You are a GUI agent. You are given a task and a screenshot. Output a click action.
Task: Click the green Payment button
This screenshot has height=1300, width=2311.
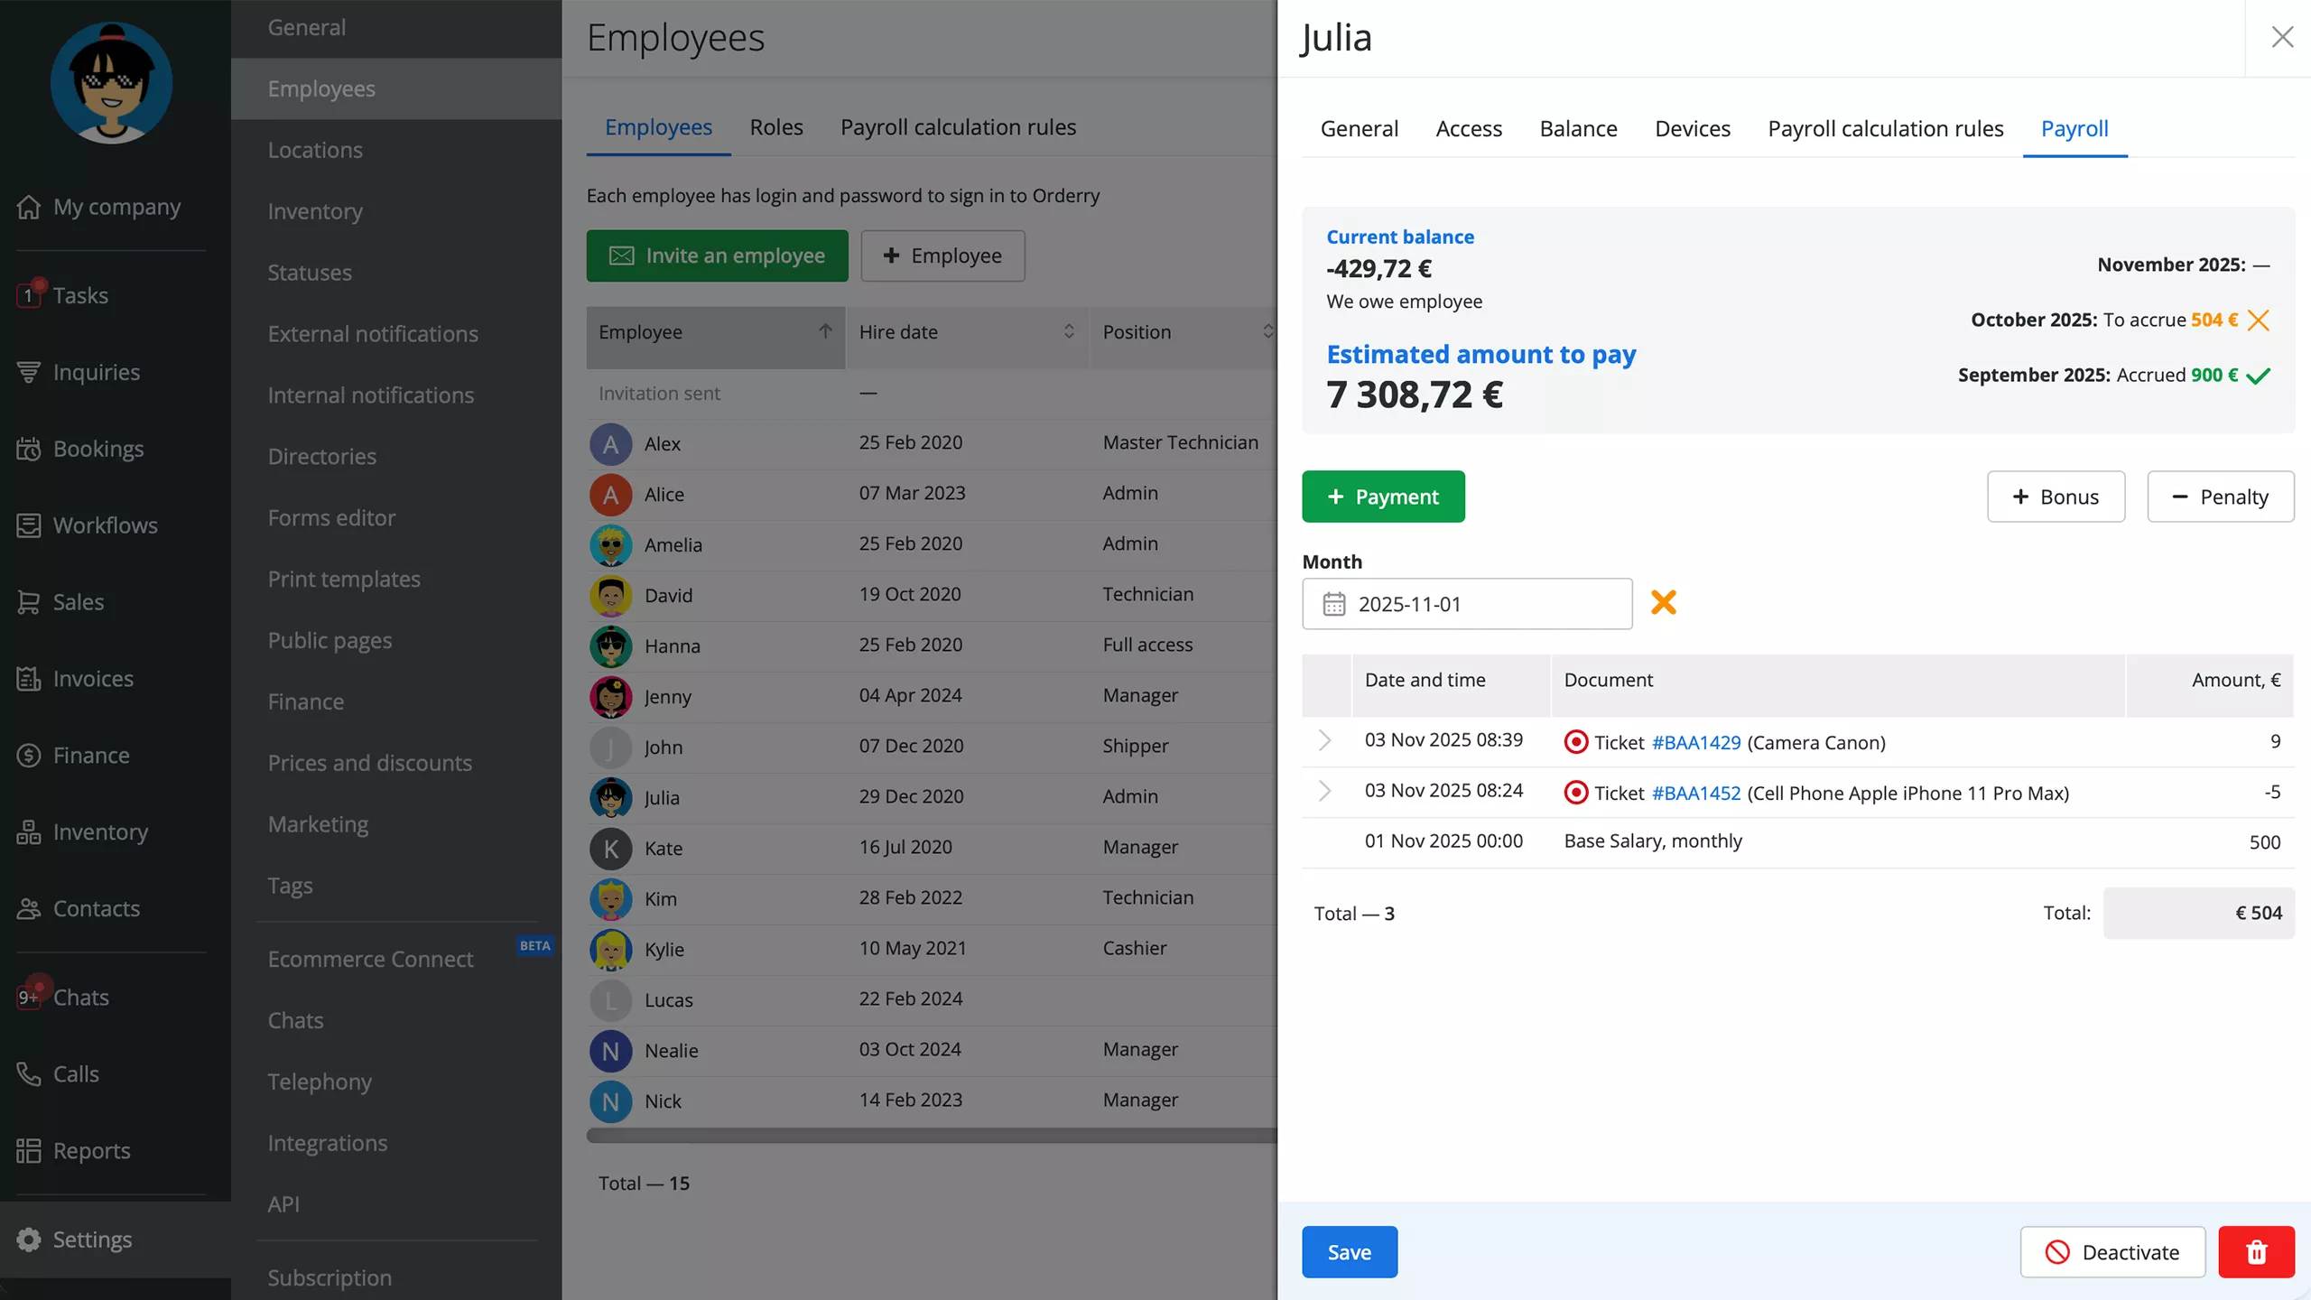click(x=1383, y=497)
